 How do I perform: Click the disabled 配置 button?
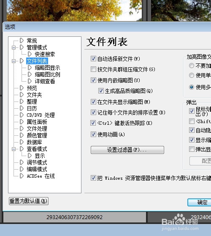[x=200, y=161]
